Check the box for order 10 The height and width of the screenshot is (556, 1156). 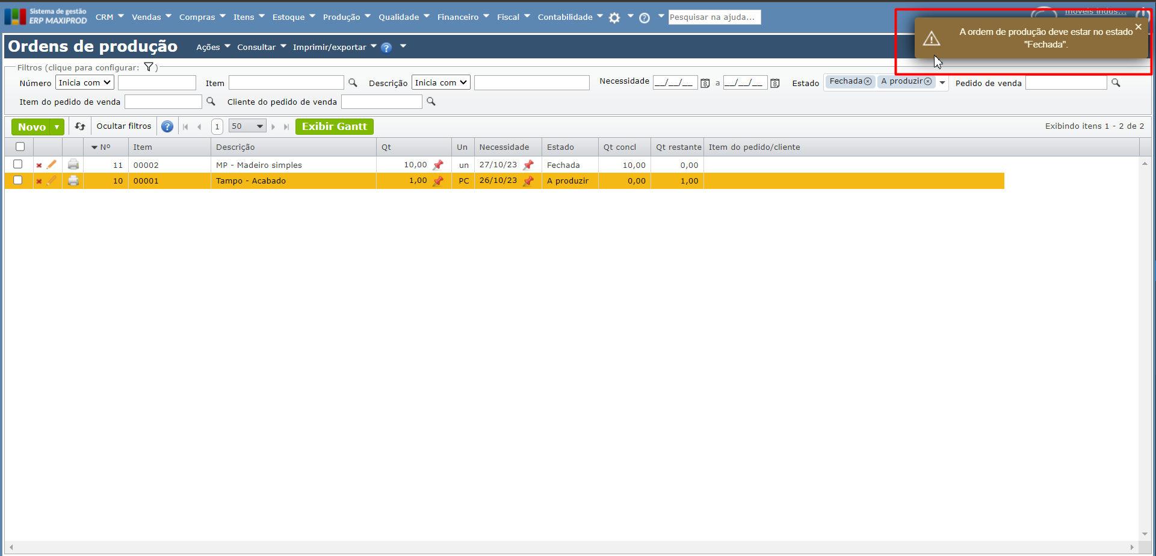click(18, 180)
